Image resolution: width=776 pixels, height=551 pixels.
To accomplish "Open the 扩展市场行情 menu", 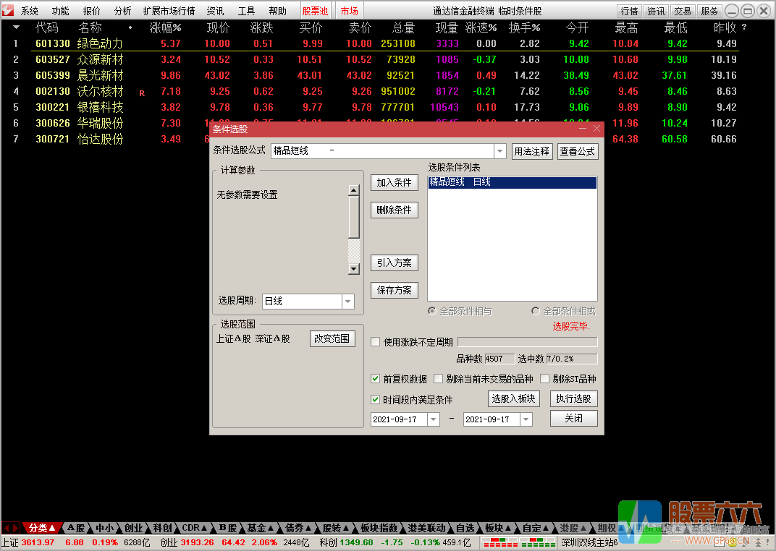I will point(169,11).
